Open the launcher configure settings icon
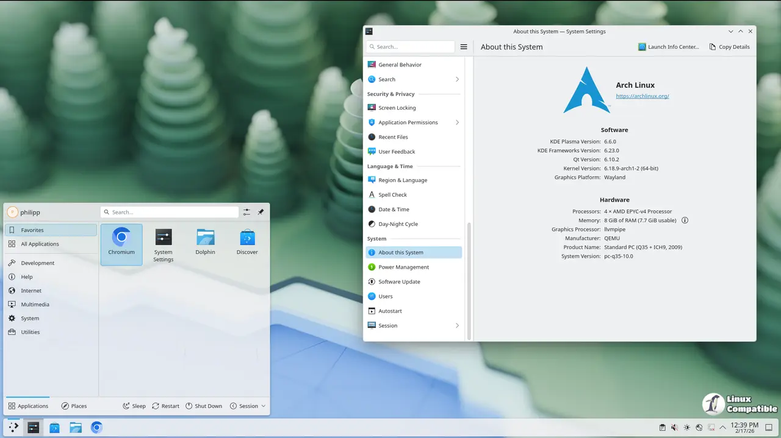Image resolution: width=781 pixels, height=438 pixels. [247, 212]
